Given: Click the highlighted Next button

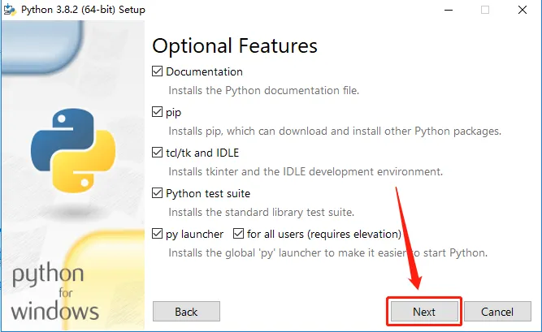Looking at the screenshot, I should tap(424, 312).
